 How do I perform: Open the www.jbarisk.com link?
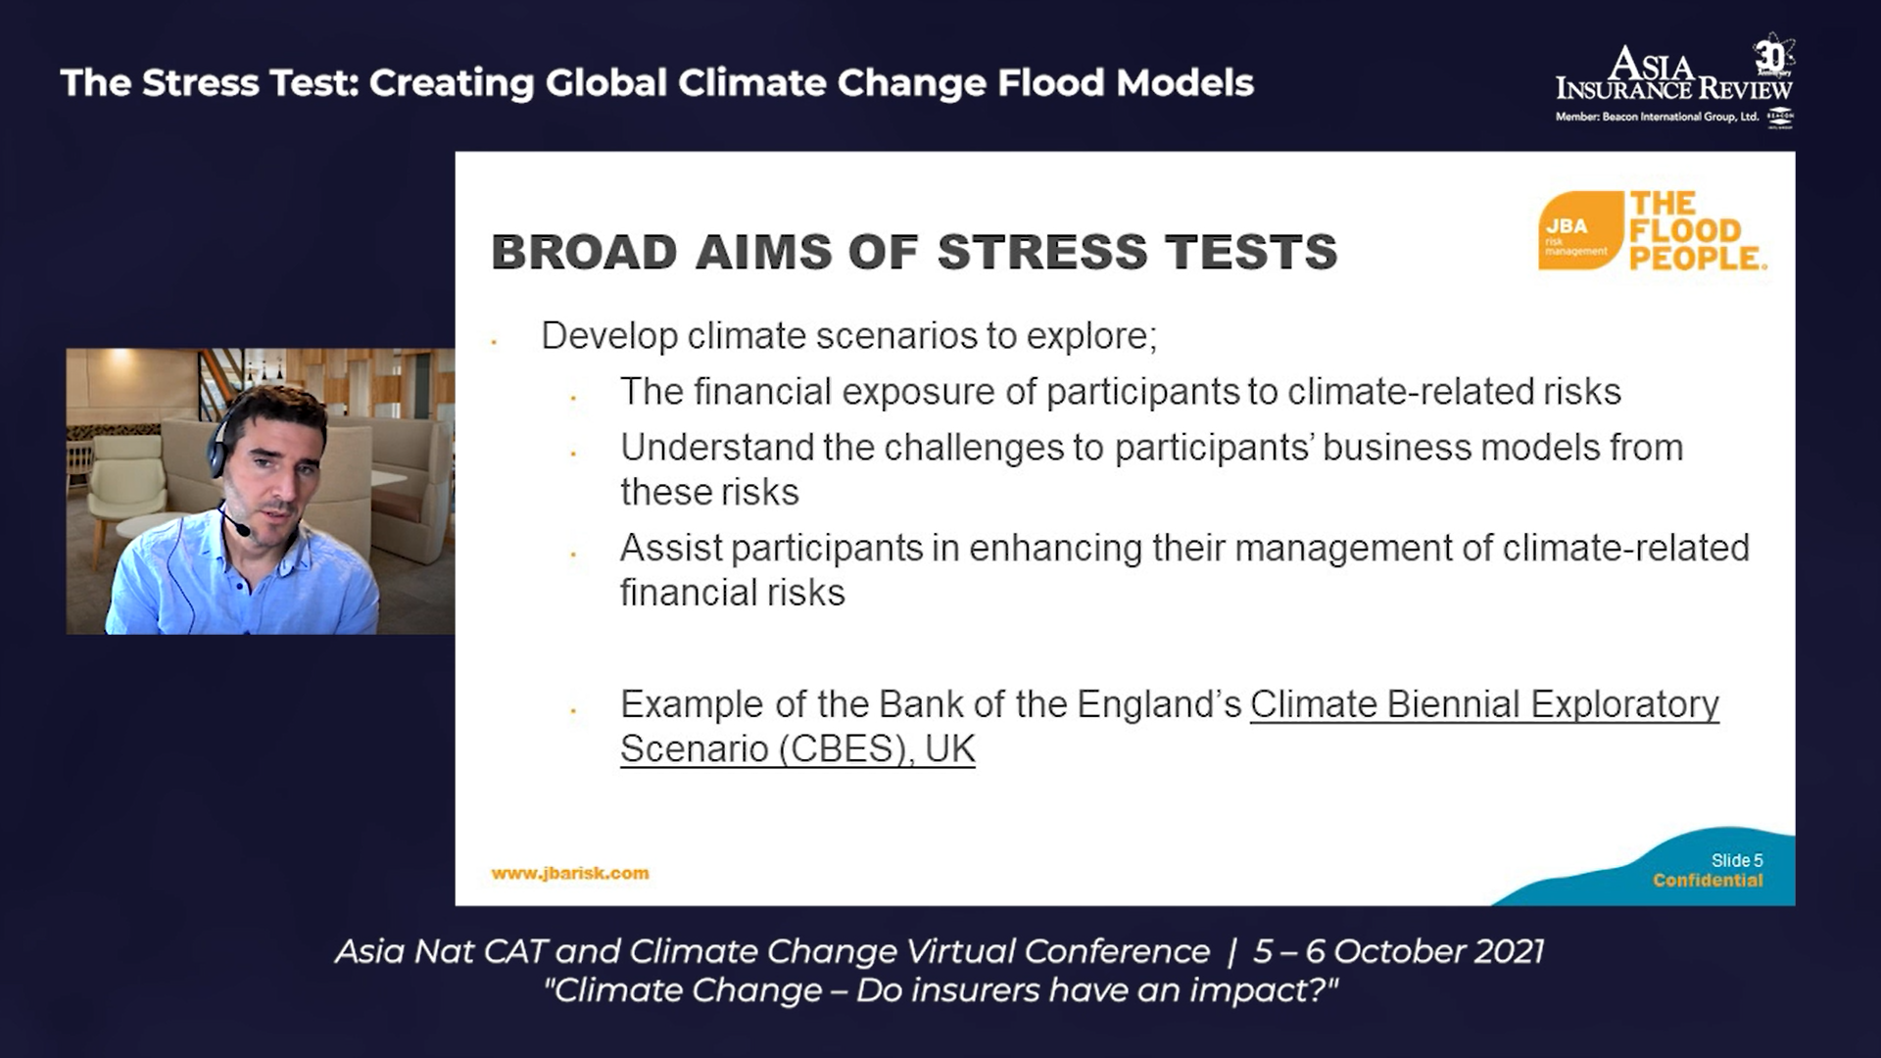coord(570,873)
